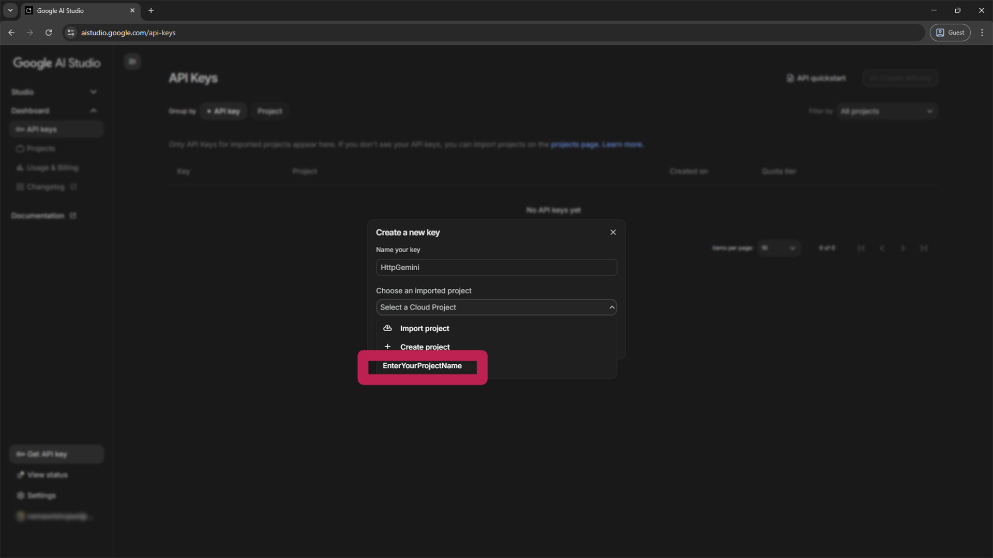Open API quickstart link
This screenshot has width=993, height=558.
(x=816, y=78)
